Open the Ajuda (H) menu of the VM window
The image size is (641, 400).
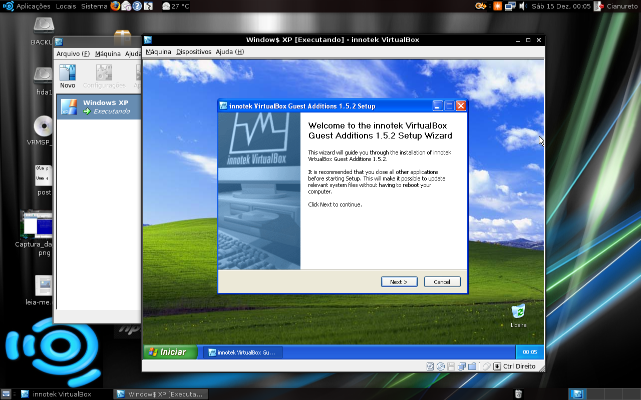coord(230,52)
